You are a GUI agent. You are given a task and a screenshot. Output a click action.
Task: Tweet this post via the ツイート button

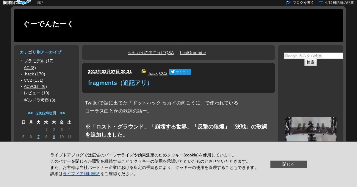coord(180,72)
